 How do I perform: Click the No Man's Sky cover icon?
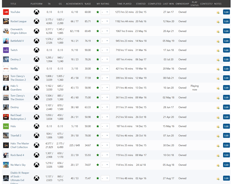(x=6, y=165)
